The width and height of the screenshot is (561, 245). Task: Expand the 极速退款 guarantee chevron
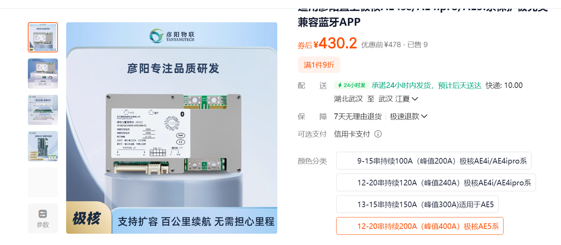pyautogui.click(x=424, y=117)
